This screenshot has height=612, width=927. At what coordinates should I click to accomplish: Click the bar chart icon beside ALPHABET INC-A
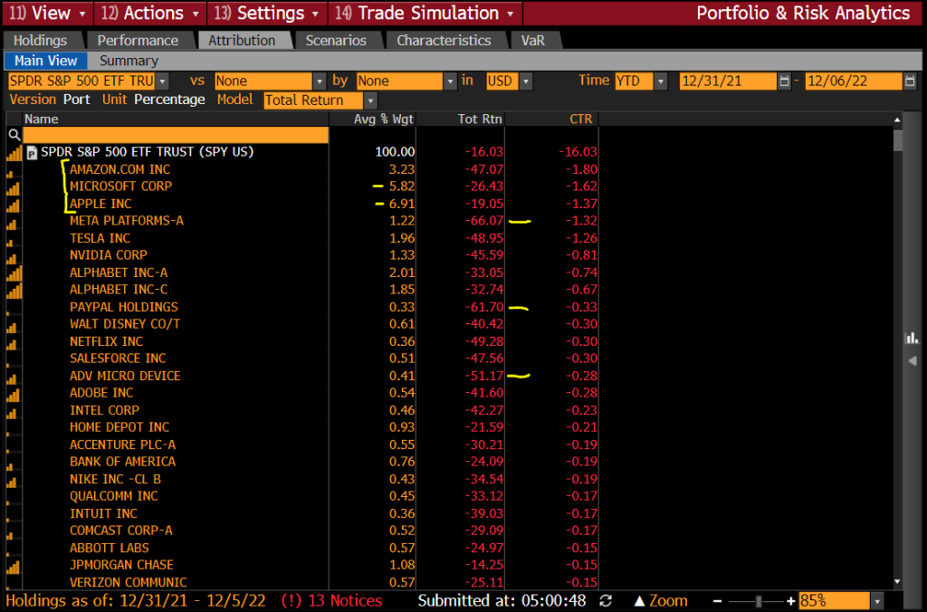(14, 273)
